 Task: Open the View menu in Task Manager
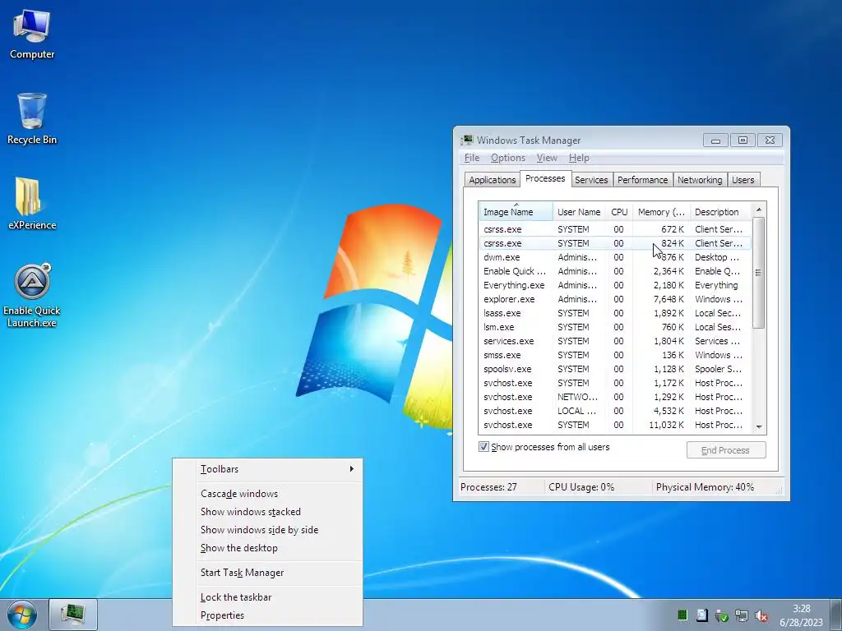[547, 158]
